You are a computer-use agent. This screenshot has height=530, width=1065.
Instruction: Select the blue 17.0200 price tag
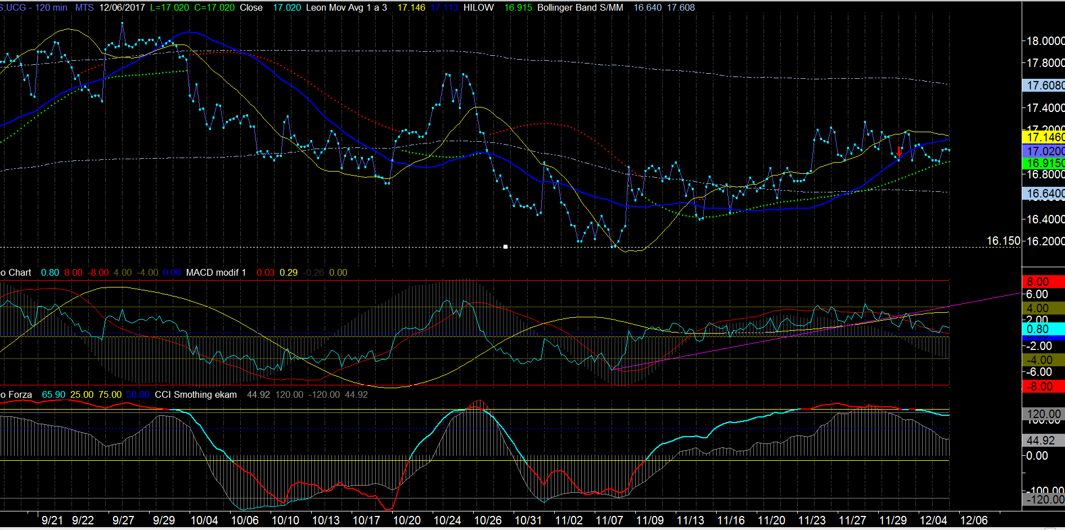1044,151
